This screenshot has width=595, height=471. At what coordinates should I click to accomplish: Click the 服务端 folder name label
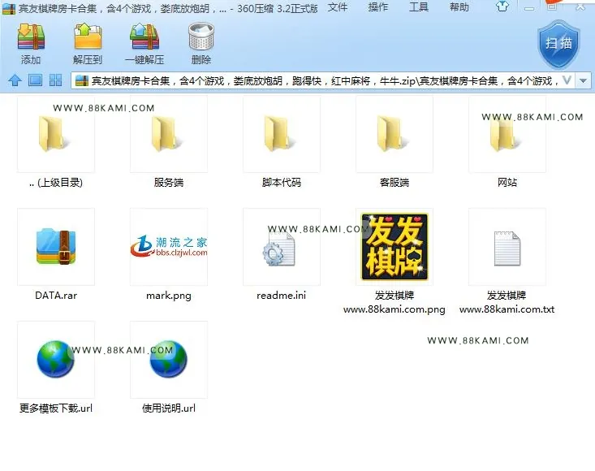pyautogui.click(x=169, y=183)
